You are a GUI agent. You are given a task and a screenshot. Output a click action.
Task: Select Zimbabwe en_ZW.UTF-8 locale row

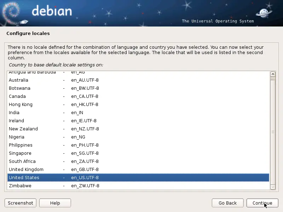coord(138,186)
